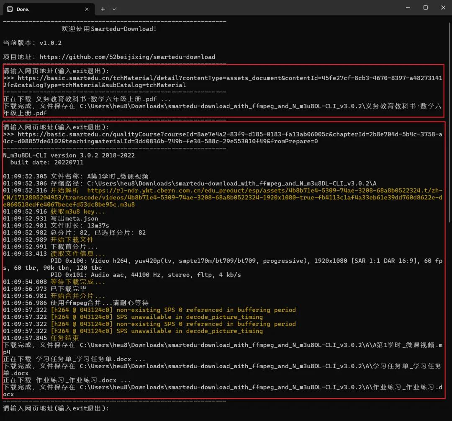Maximize the terminal window
Viewport: 452px width, 421px height.
coord(426,8)
